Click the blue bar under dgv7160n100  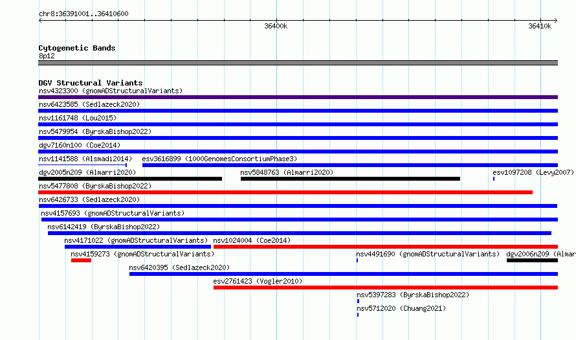(298, 152)
